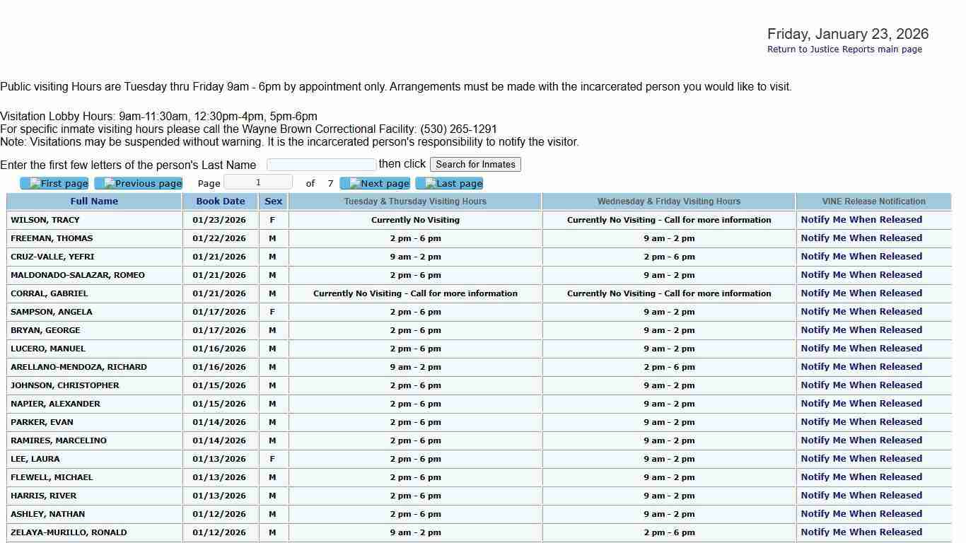Viewport: 966px width, 543px height.
Task: Open Return to Justice Reports main page
Action: (844, 49)
